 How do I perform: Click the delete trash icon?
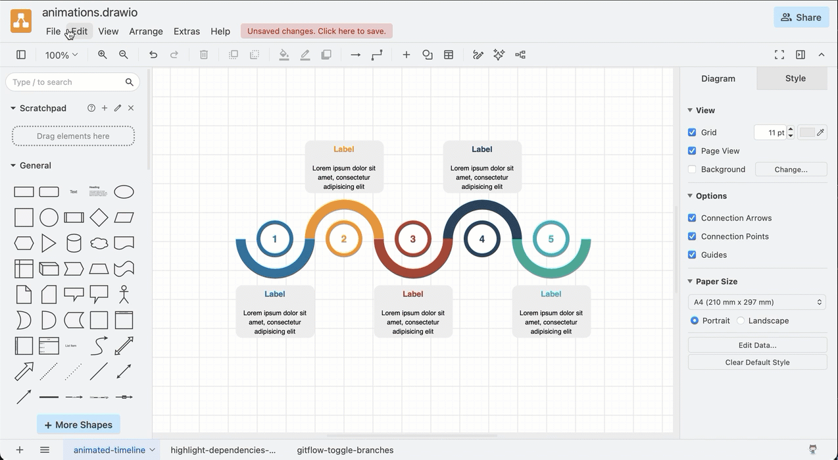pos(204,55)
